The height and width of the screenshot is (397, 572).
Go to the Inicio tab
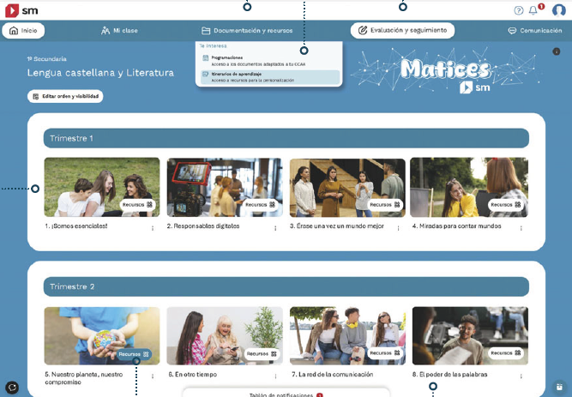[24, 30]
